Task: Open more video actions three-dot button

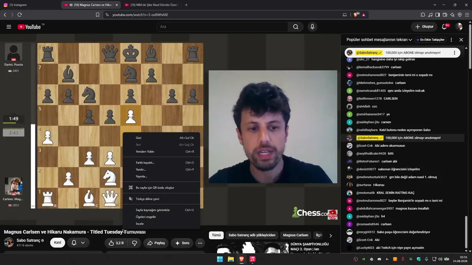Action: click(200, 243)
